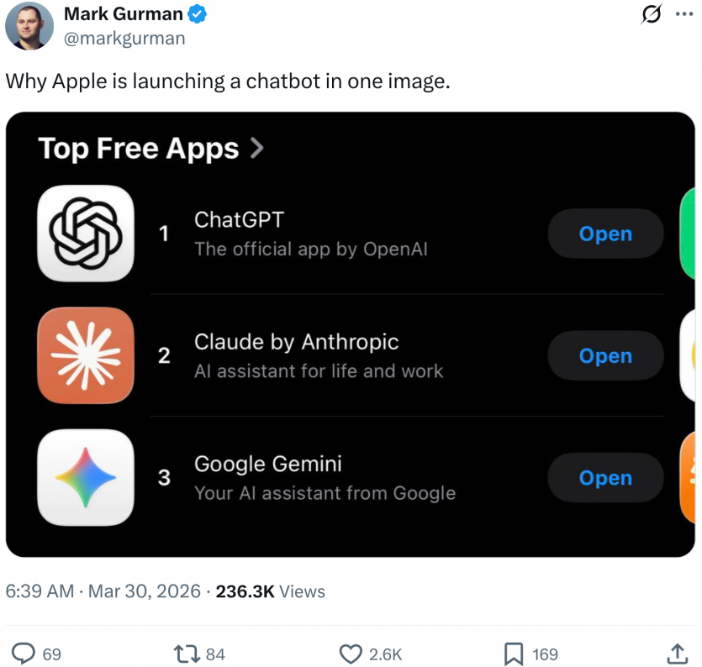The image size is (702, 667).
Task: Click the Grok icon near the top right
Action: point(652,14)
